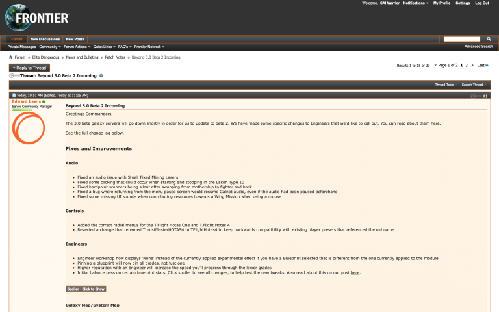Expand the Community menu
This screenshot has width=499, height=312.
(x=50, y=47)
